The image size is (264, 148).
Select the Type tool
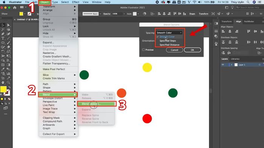[x=3, y=38]
